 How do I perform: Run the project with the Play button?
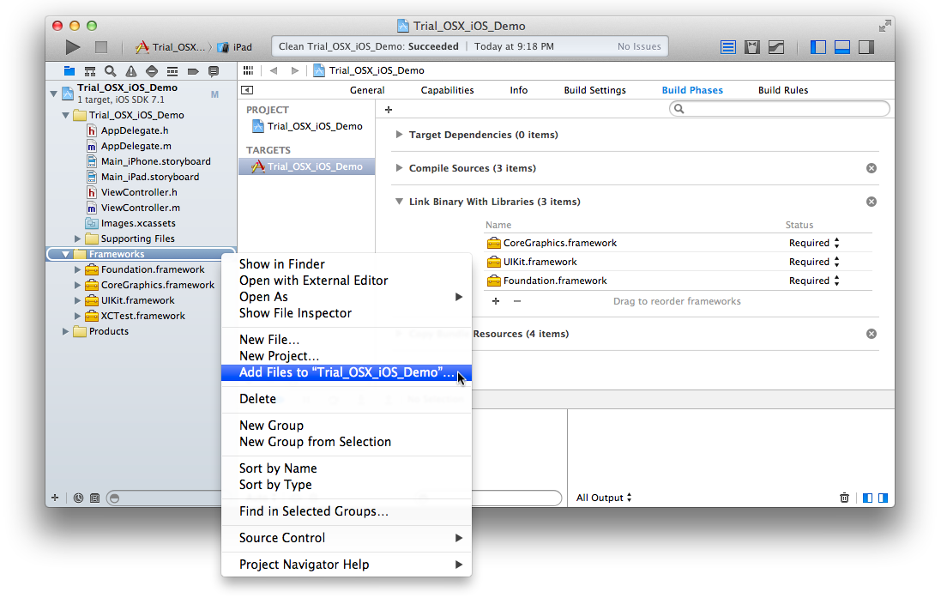tap(72, 47)
